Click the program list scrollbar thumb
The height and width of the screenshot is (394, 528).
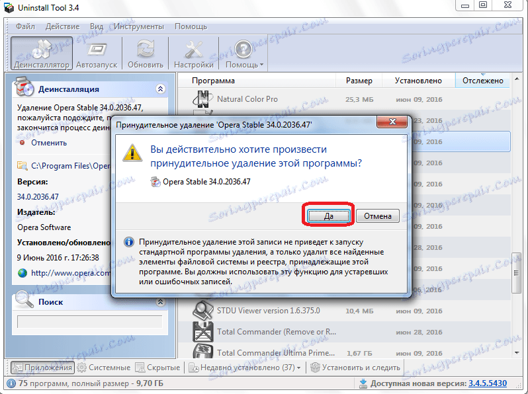point(516,273)
